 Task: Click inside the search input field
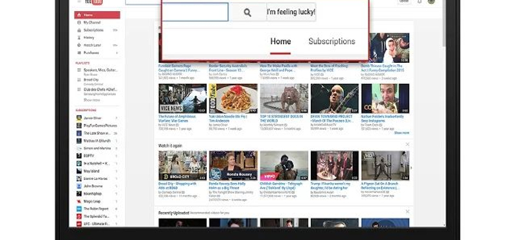point(195,12)
